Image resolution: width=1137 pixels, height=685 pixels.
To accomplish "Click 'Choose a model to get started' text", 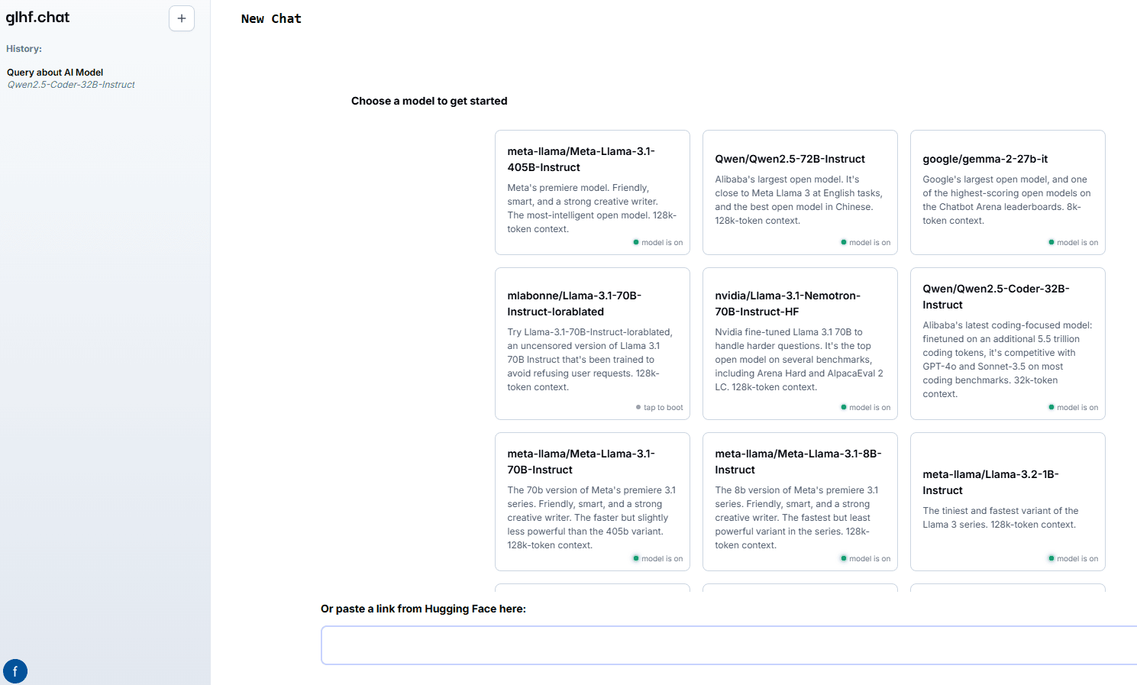I will pyautogui.click(x=429, y=101).
